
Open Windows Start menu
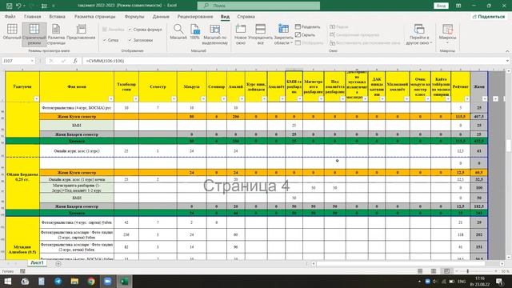[x=7, y=281]
